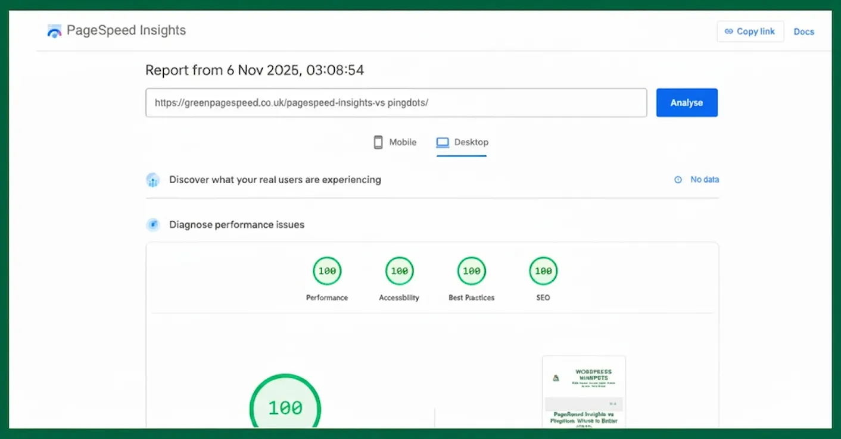Click the Diagnose performance issues icon

pos(153,225)
